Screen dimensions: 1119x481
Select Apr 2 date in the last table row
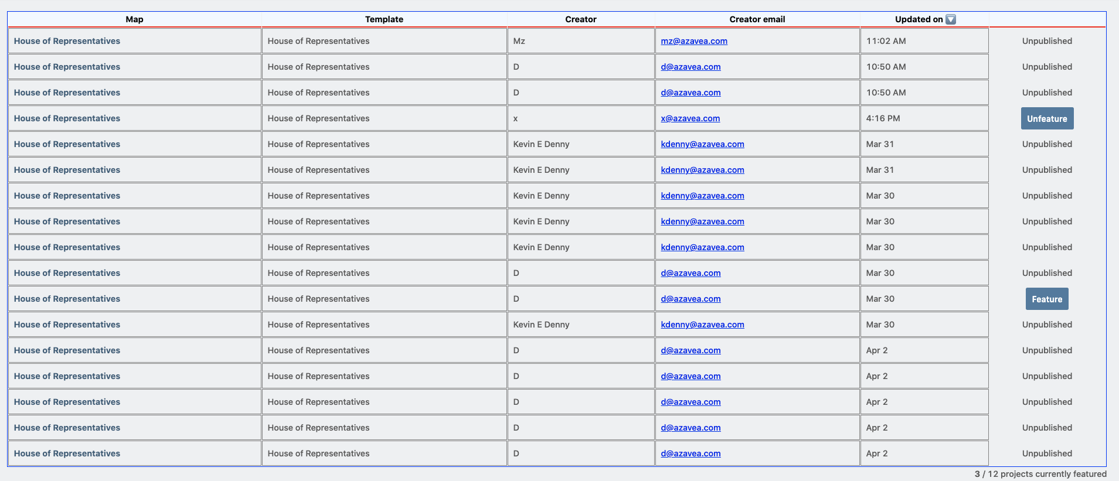[877, 453]
